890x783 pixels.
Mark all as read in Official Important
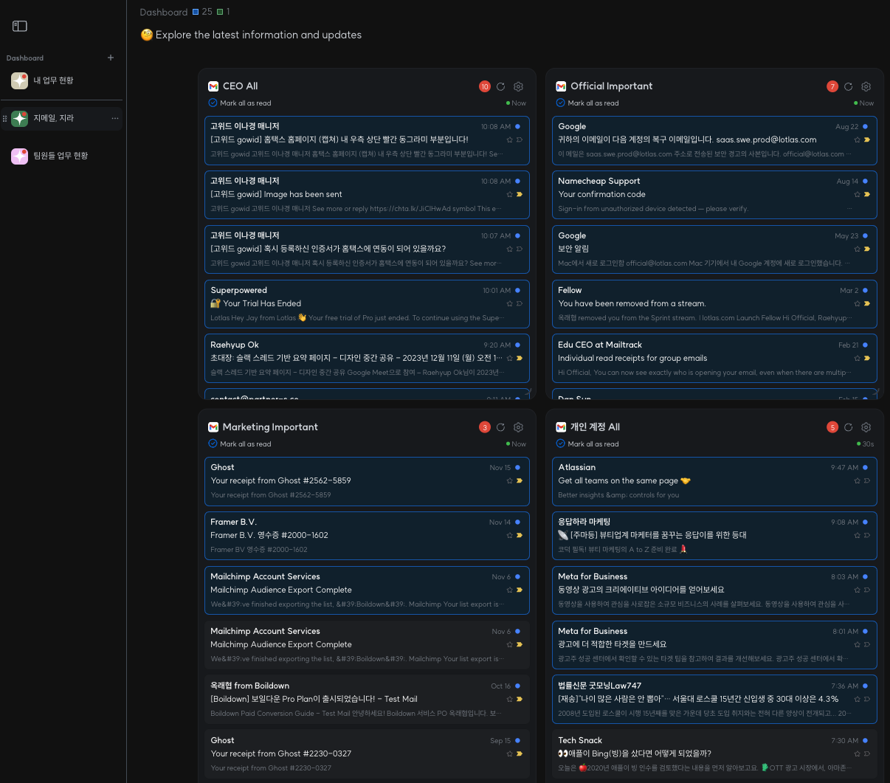click(x=587, y=103)
